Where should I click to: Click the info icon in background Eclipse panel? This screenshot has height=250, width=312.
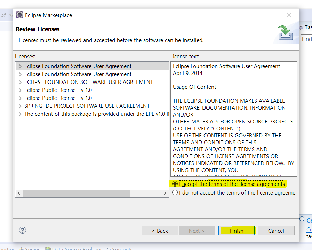(302, 219)
